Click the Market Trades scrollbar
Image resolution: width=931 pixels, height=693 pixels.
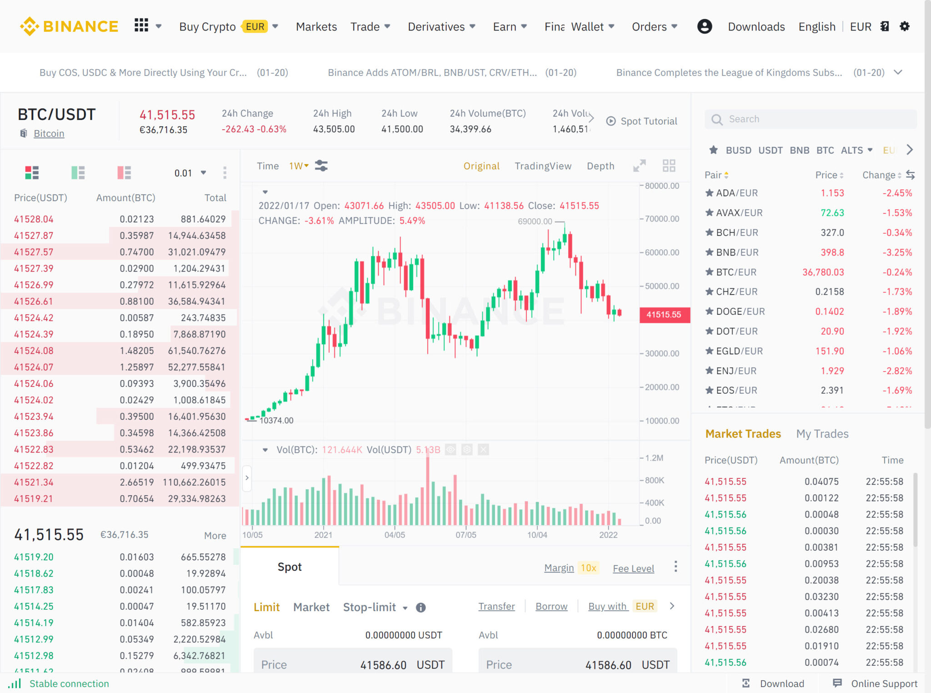coord(916,510)
